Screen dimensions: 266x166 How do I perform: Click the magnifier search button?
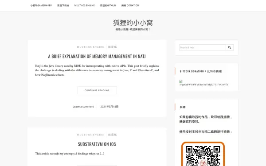[x=230, y=47]
